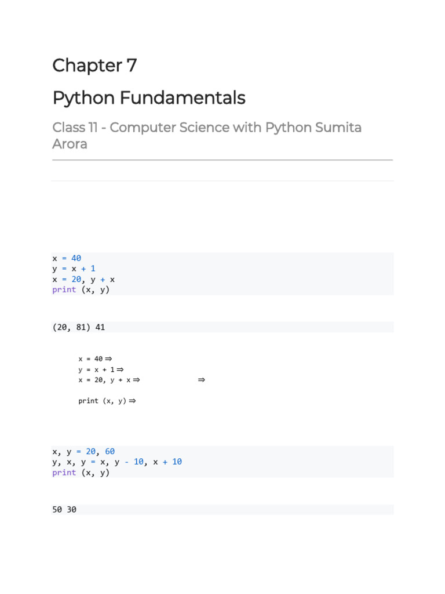Select "y = x + 1" in the first code block

pos(74,269)
